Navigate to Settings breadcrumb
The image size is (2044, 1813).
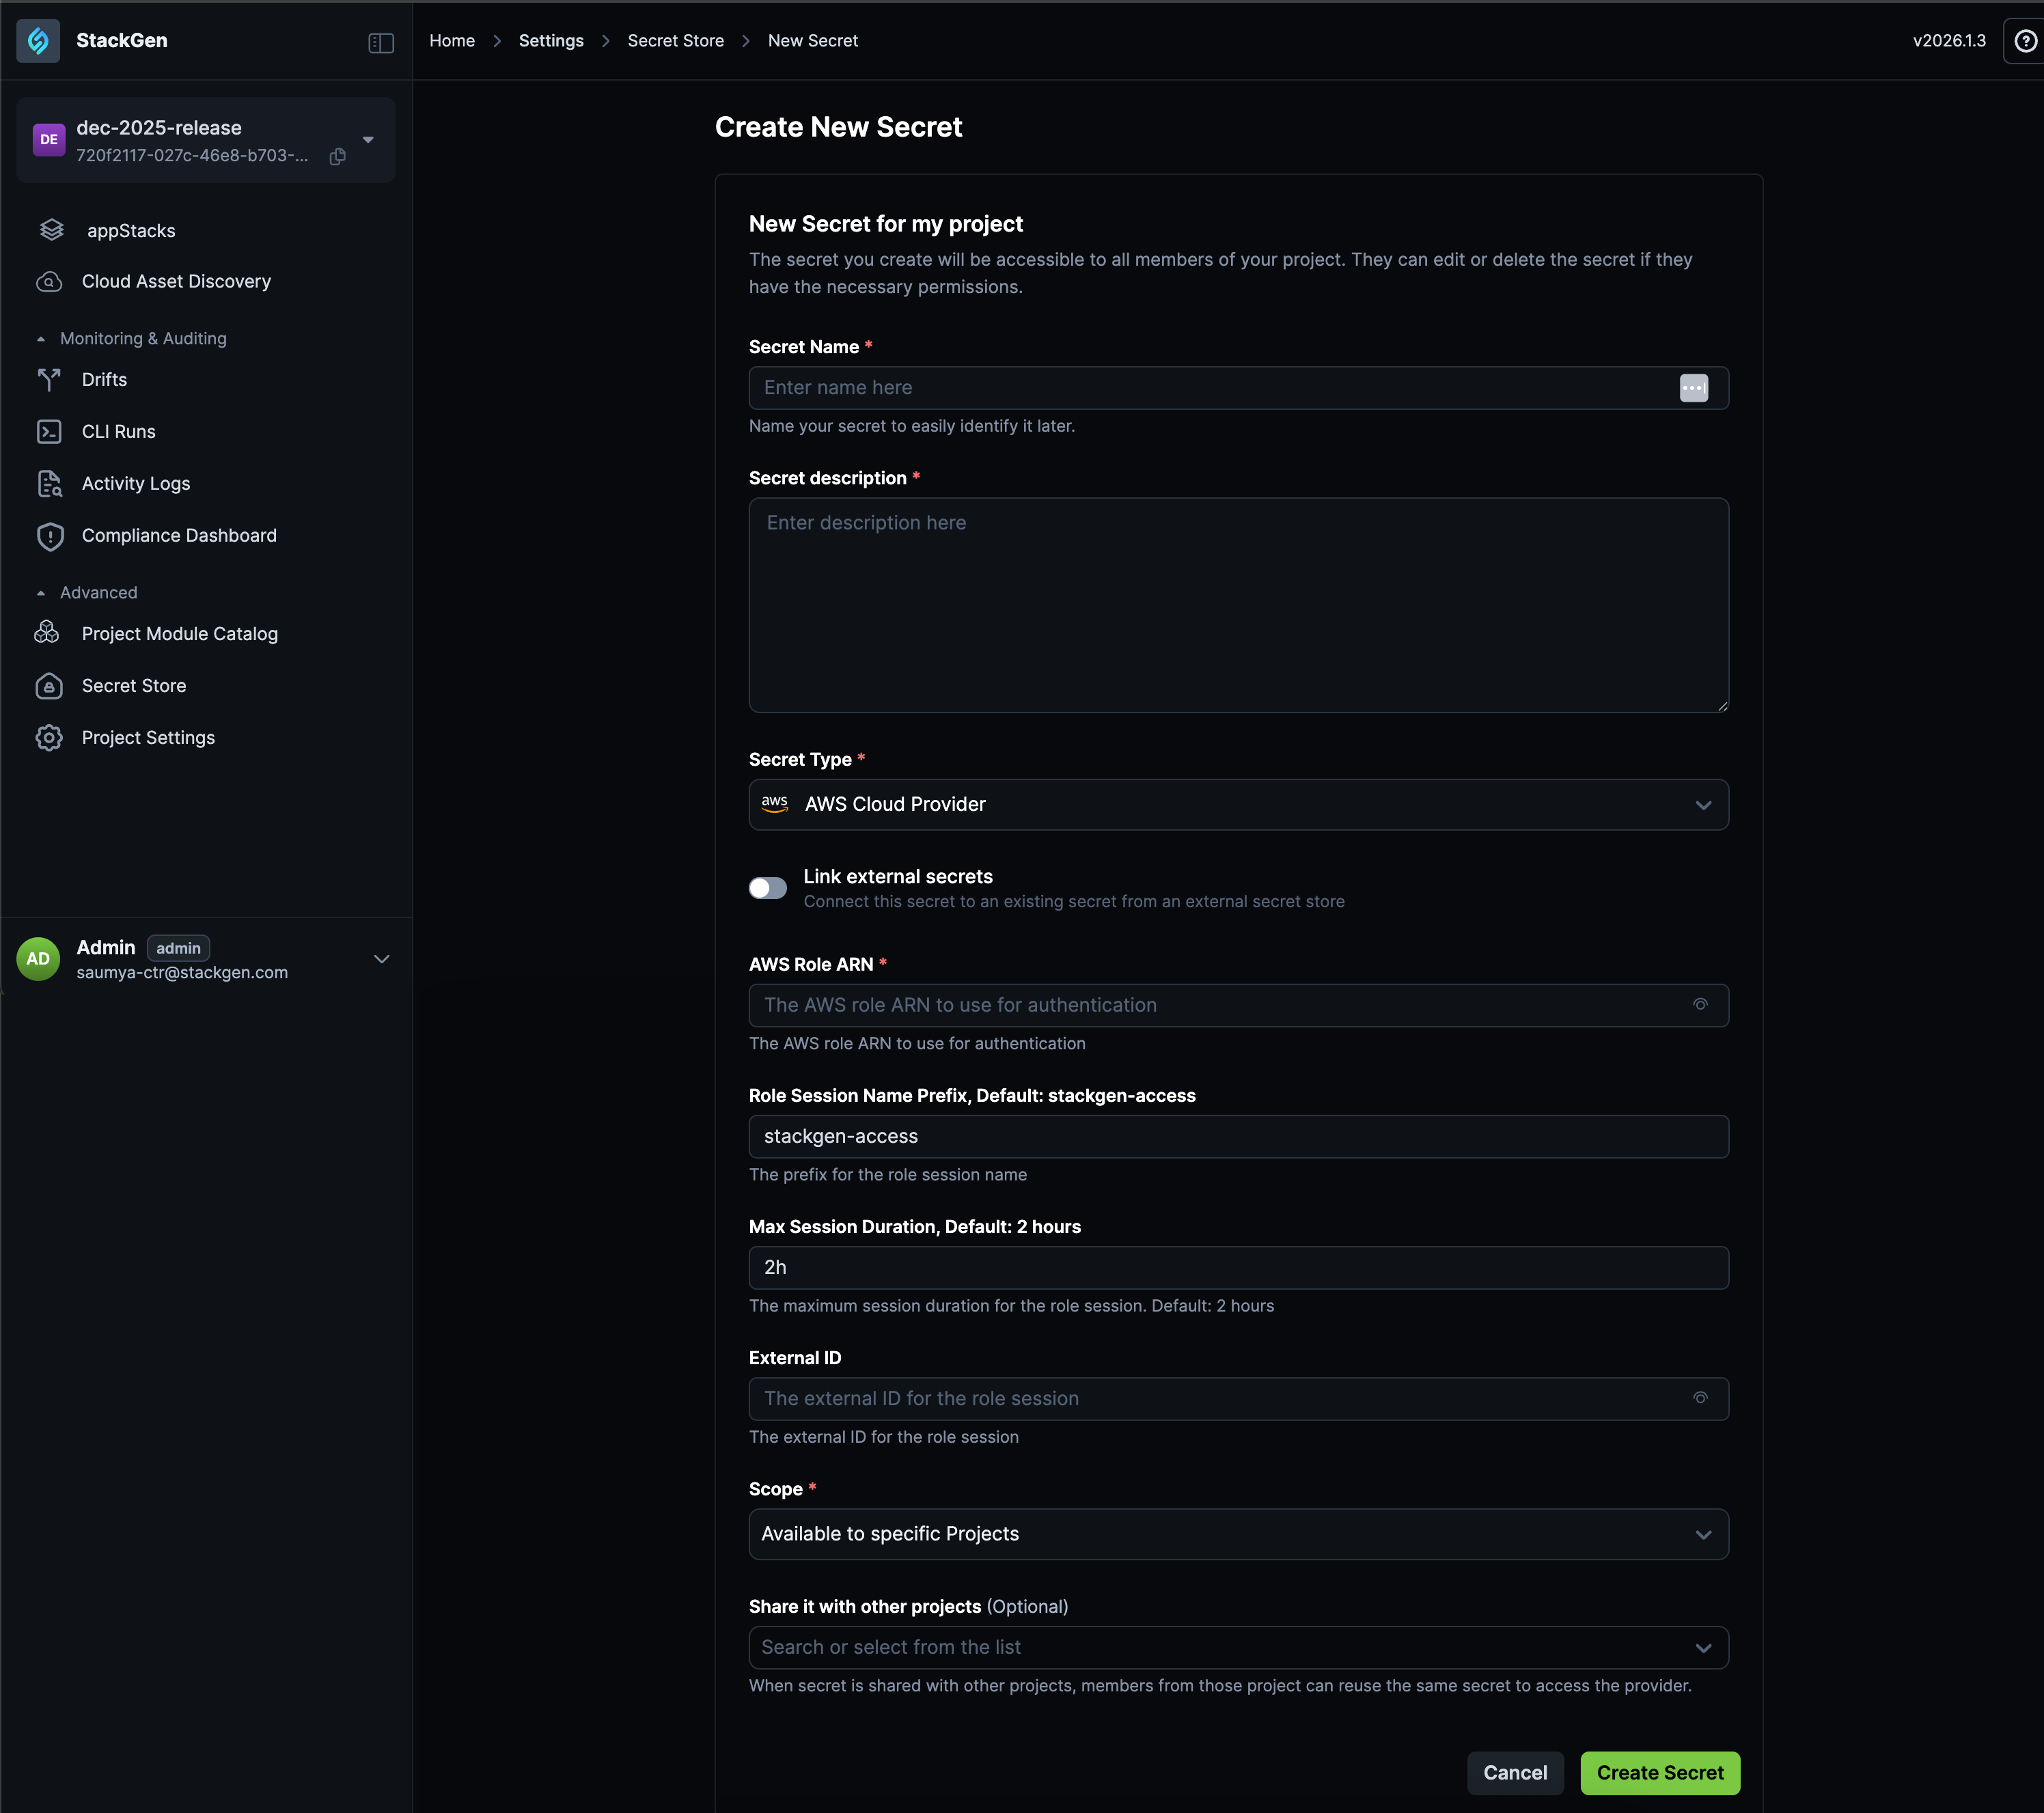pos(551,41)
